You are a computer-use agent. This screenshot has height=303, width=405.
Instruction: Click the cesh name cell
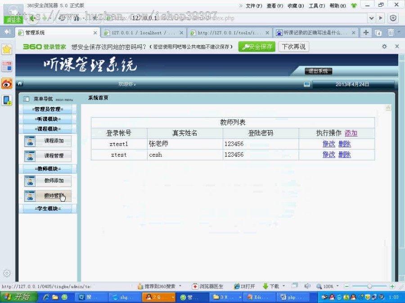click(x=185, y=154)
